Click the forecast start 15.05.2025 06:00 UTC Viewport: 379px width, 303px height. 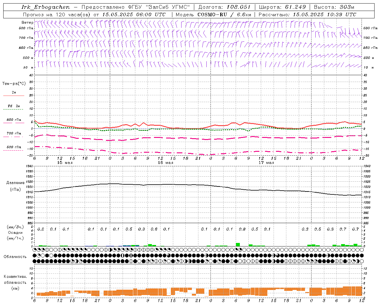click(134, 14)
